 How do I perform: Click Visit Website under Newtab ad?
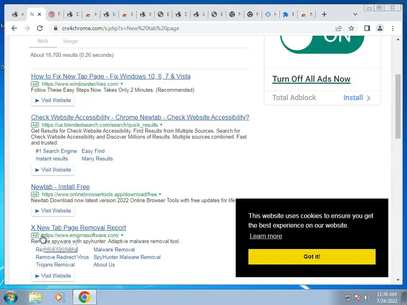point(53,211)
